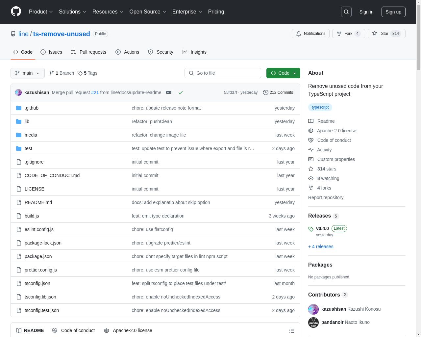Click the v0.4.0 release tag icon

point(311,229)
